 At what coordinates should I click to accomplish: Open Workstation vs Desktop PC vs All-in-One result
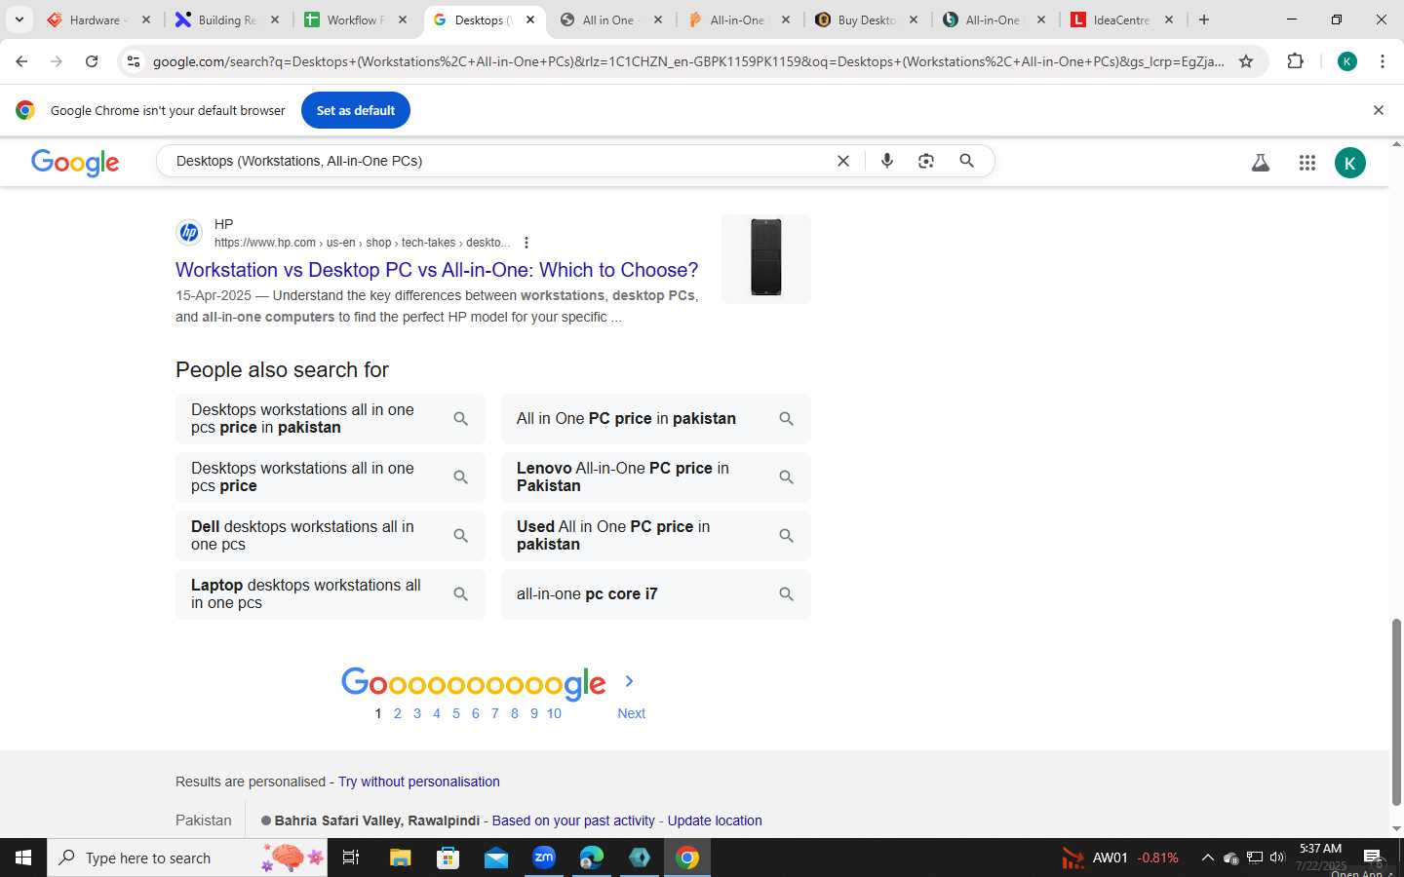click(x=437, y=270)
